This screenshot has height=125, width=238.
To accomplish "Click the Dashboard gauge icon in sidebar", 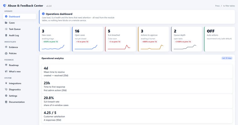I will click(x=6, y=17).
